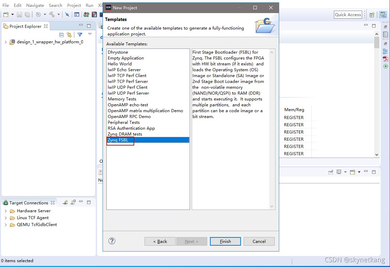Click the help question mark icon

[112, 241]
